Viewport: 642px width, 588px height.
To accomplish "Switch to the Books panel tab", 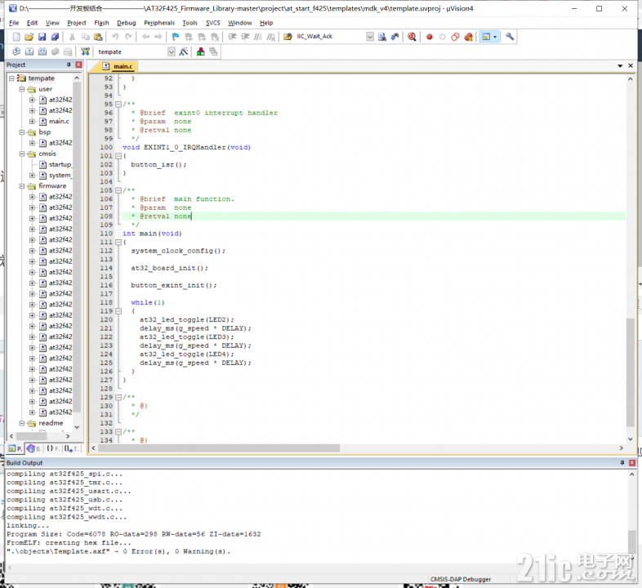I will point(34,449).
